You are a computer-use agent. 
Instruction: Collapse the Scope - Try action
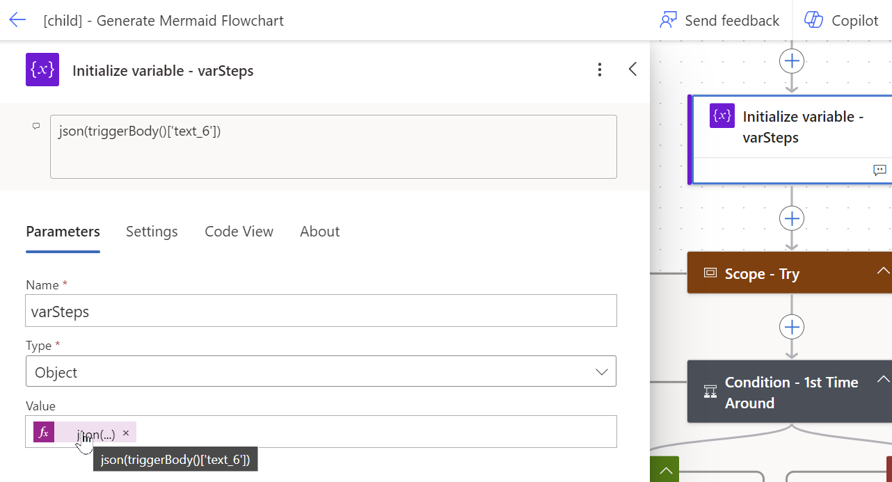click(x=883, y=271)
